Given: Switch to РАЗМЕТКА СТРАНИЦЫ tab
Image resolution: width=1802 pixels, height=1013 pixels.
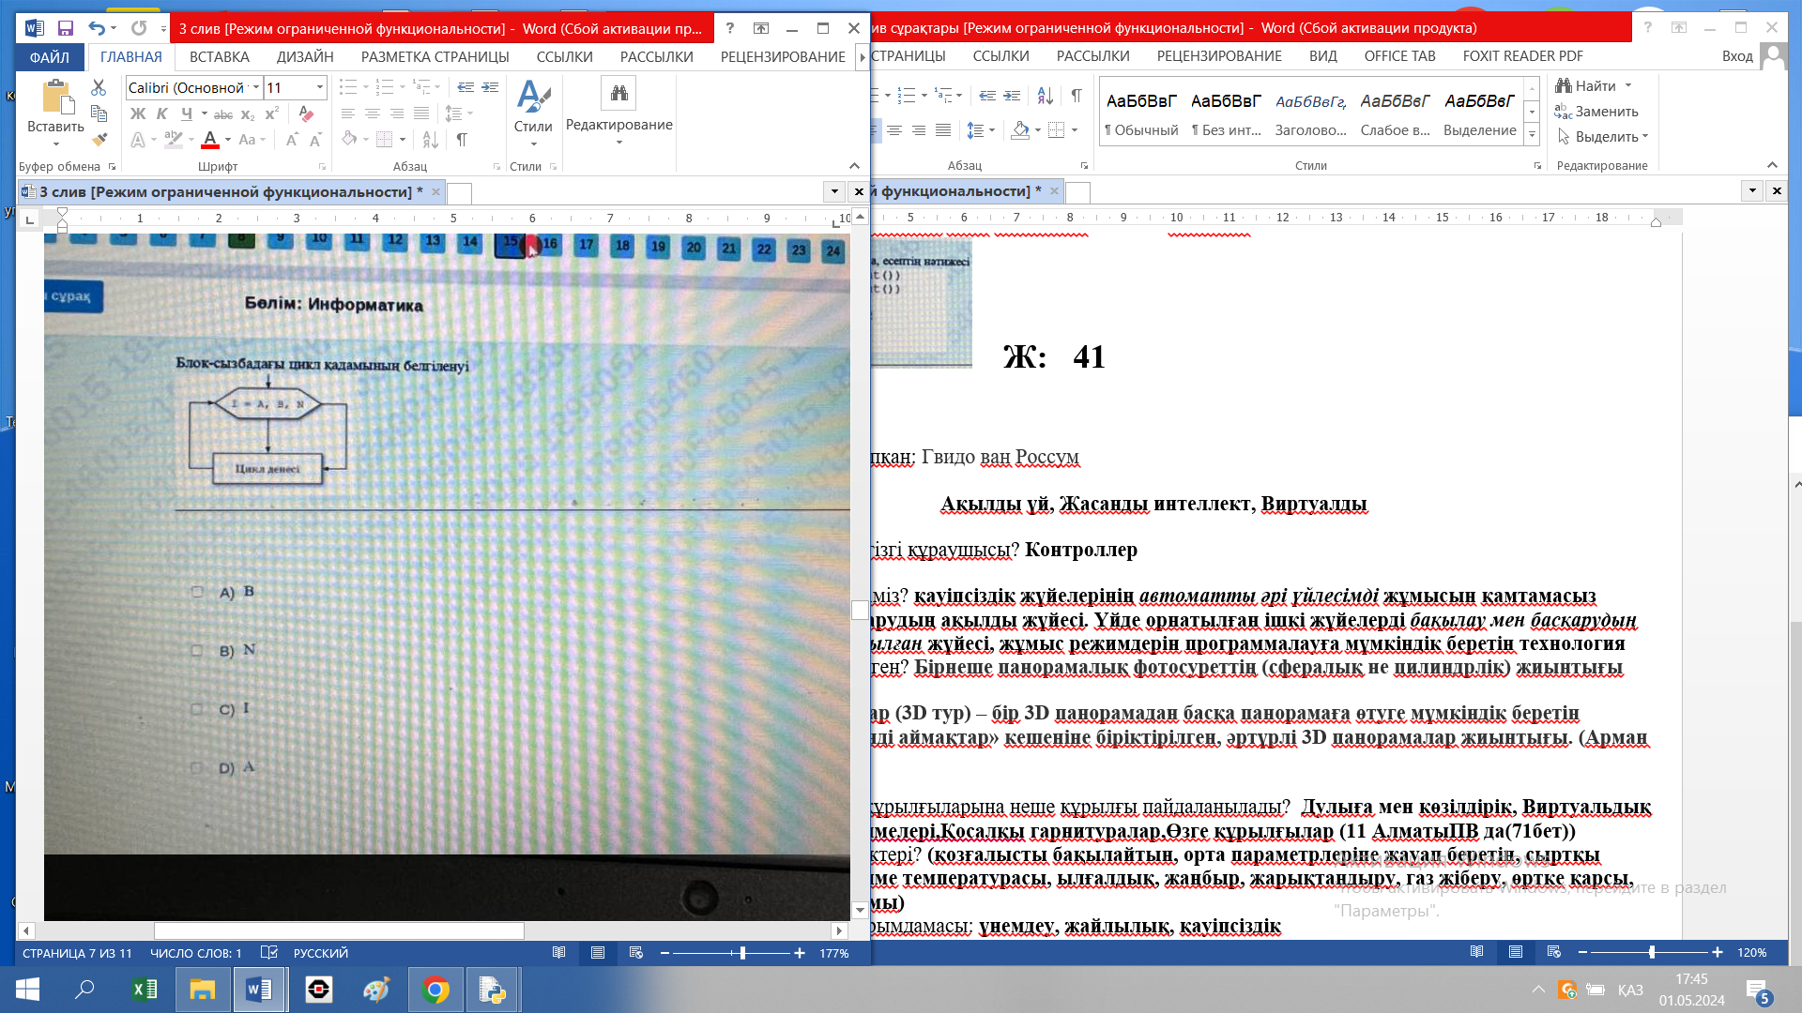Looking at the screenshot, I should 435,56.
